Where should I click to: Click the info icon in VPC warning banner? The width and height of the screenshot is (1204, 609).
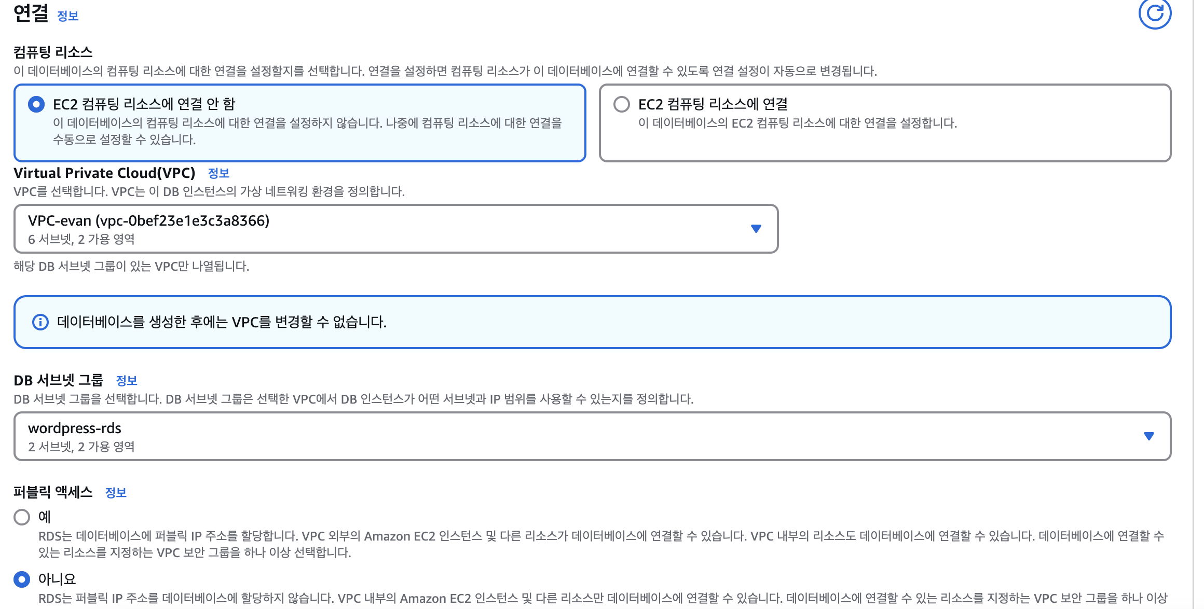(x=40, y=322)
